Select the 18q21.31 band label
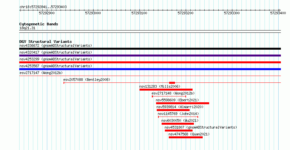The image size is (290, 150). coord(27,28)
